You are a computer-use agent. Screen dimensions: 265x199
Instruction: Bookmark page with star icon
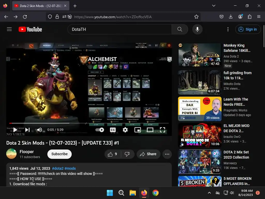[196, 17]
